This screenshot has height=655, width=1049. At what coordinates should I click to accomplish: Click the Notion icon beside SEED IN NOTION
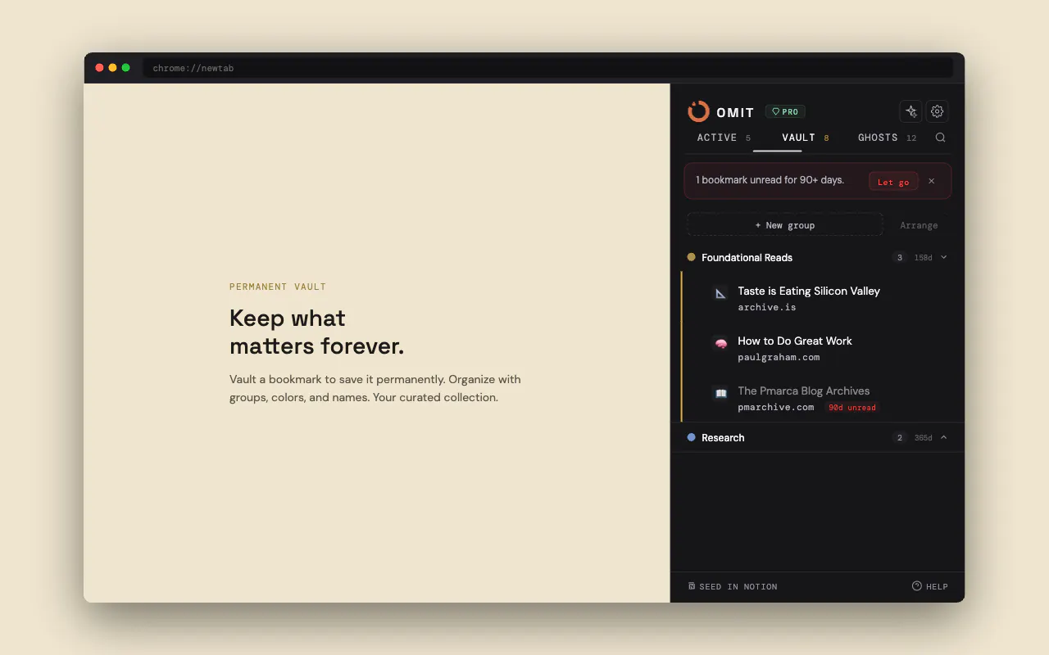coord(692,586)
